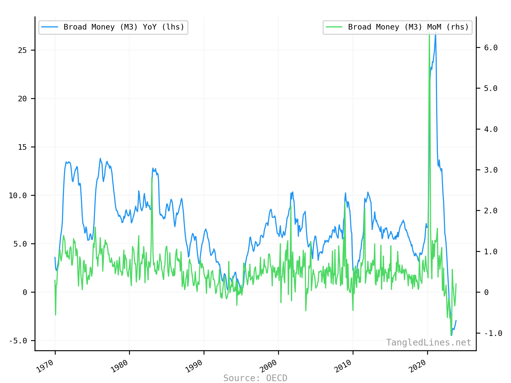Click the 15 label on left axis
The width and height of the screenshot is (511, 383).
(22, 147)
